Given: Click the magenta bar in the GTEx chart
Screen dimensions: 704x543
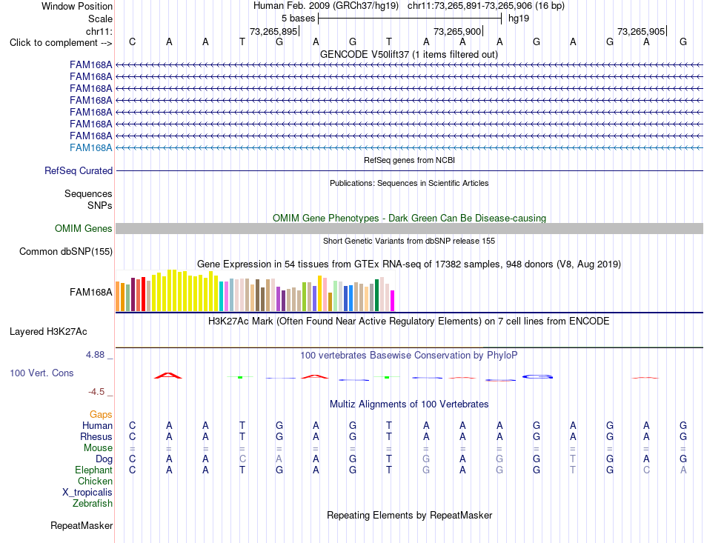Looking at the screenshot, I should point(393,301).
